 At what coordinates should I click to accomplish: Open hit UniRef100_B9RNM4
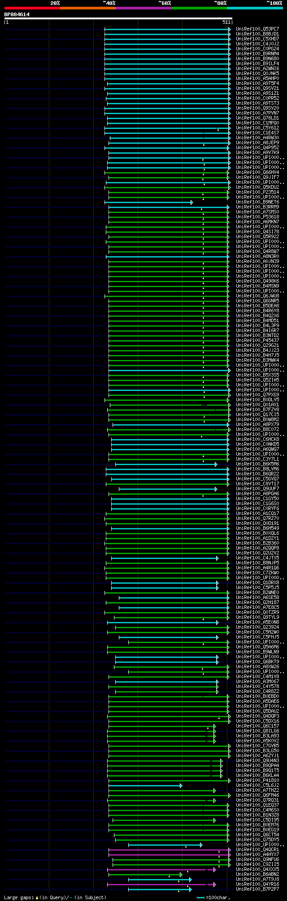(x=257, y=54)
